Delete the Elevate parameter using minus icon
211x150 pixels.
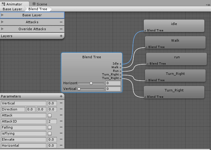(61, 139)
